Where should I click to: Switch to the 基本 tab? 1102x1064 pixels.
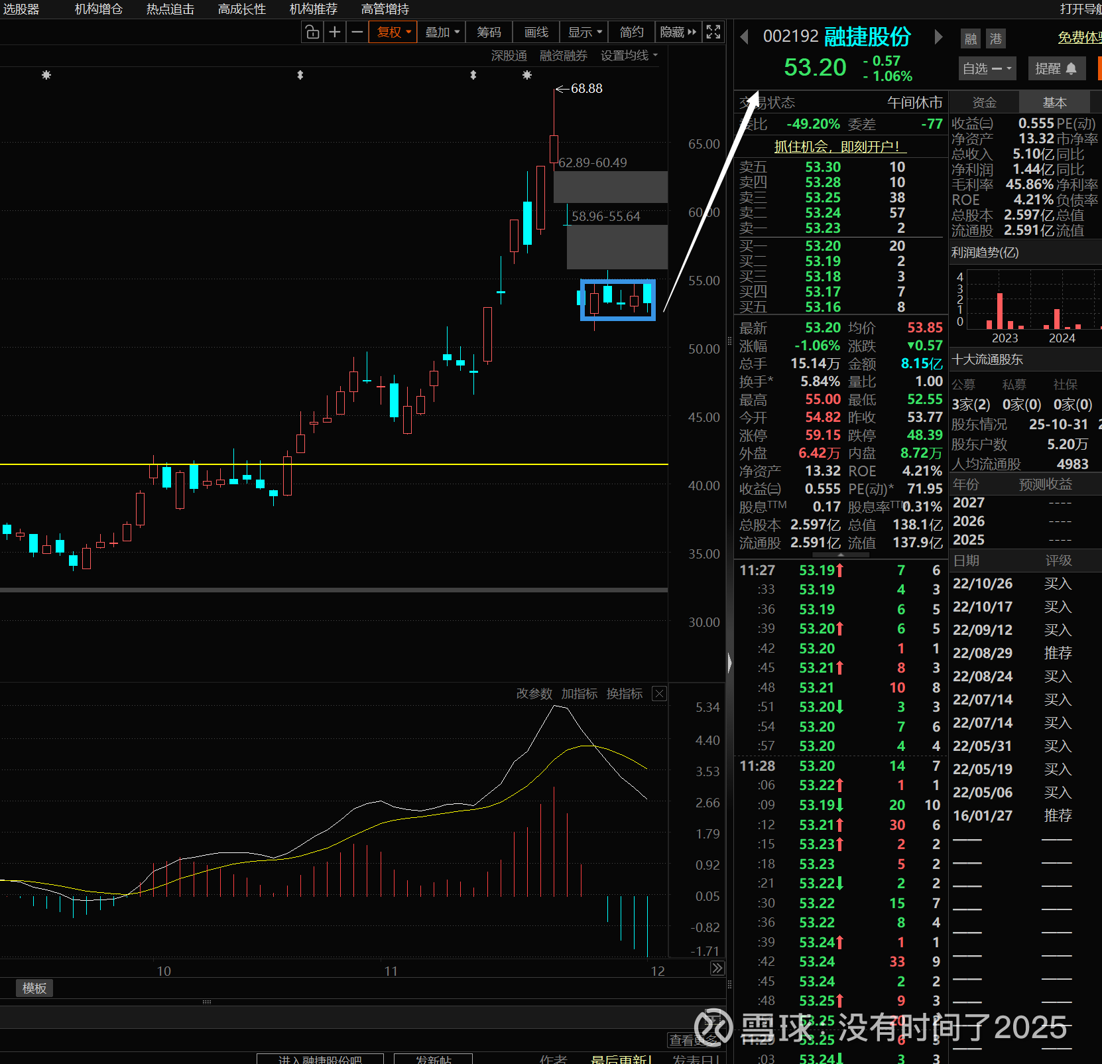[x=1054, y=102]
